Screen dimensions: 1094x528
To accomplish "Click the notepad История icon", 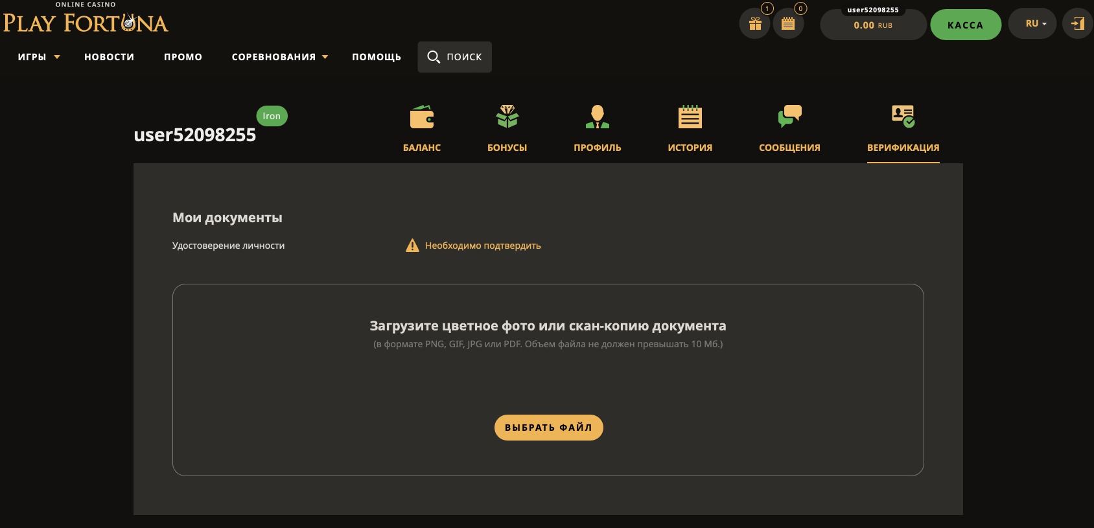I will [690, 117].
